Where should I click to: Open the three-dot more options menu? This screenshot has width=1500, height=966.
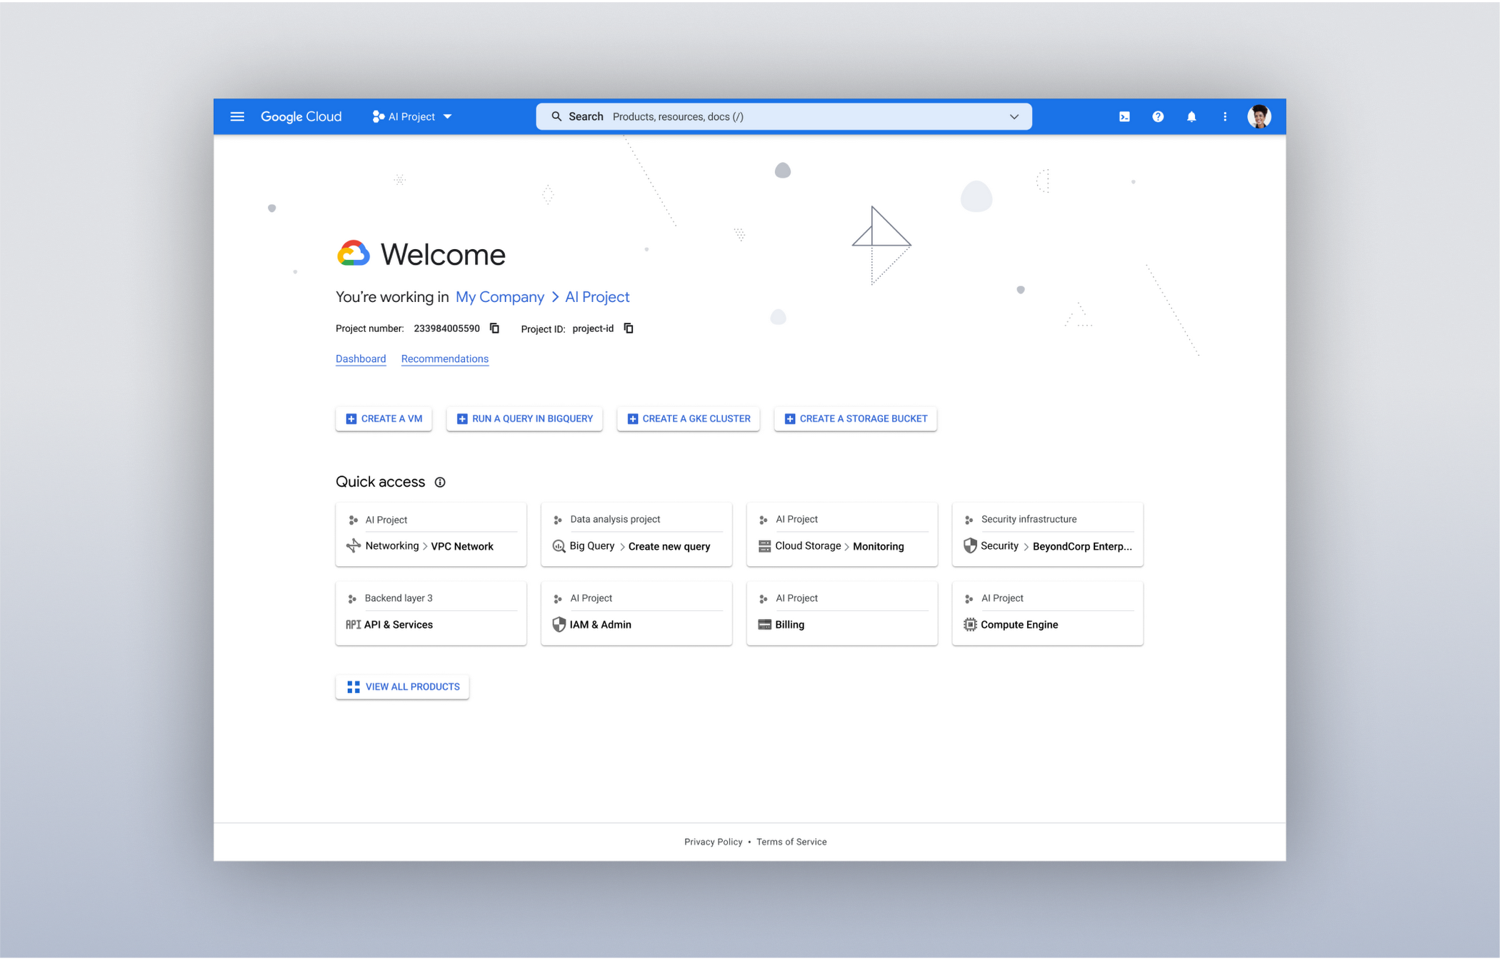1225,116
